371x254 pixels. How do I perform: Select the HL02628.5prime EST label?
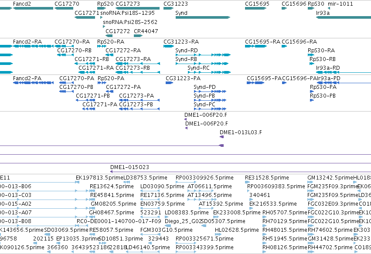click(x=237, y=230)
